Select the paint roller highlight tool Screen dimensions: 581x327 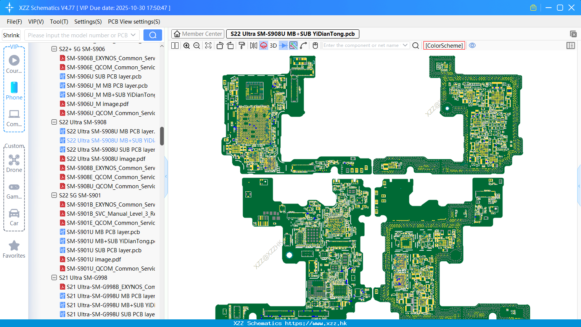(x=242, y=45)
